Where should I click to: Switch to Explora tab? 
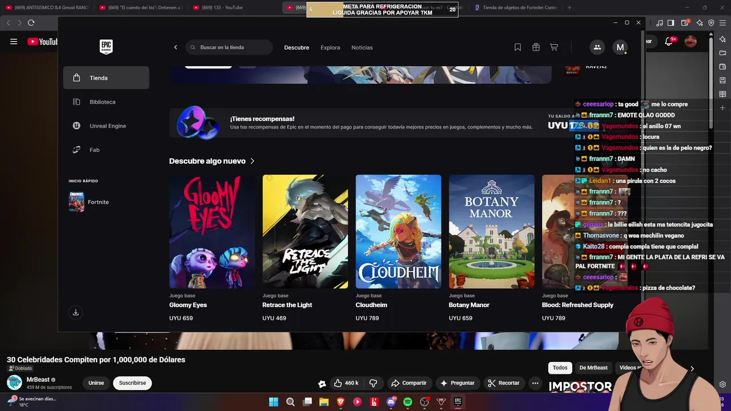[x=330, y=47]
